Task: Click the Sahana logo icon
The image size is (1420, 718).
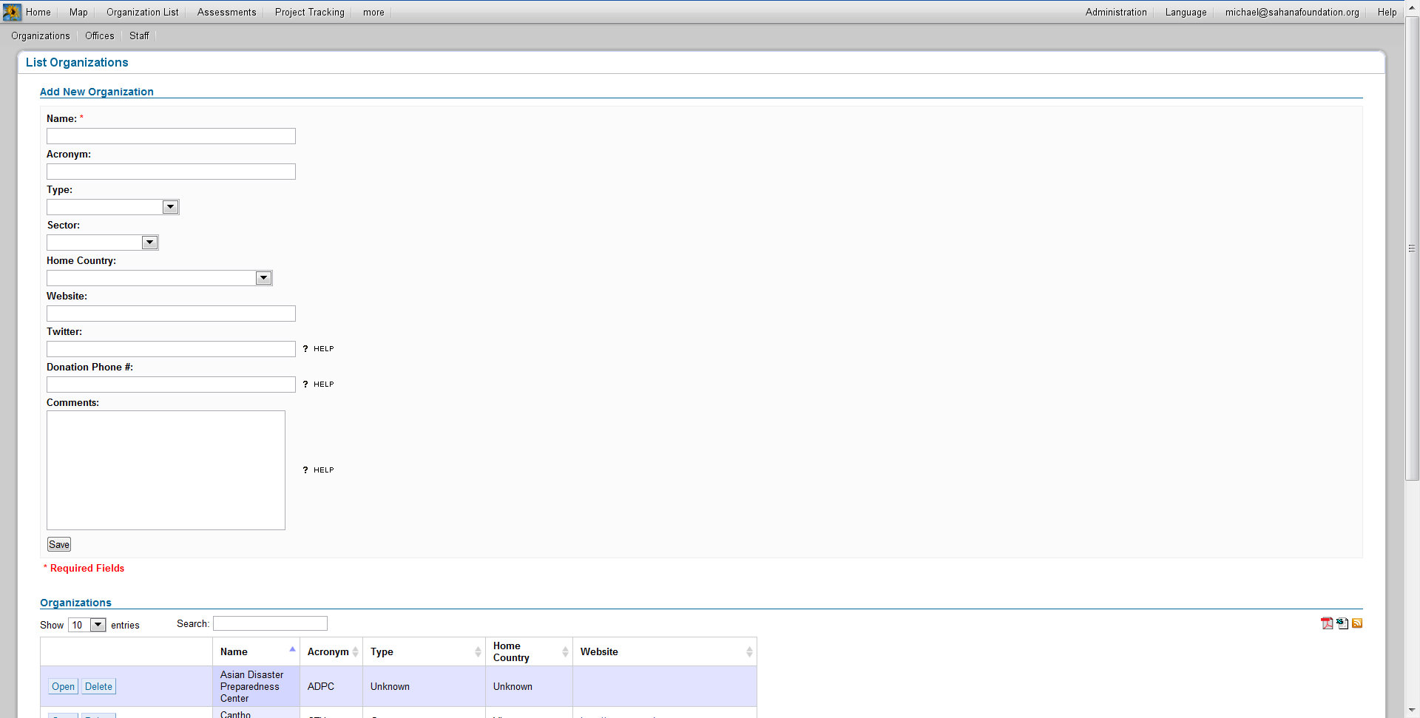Action: click(12, 12)
